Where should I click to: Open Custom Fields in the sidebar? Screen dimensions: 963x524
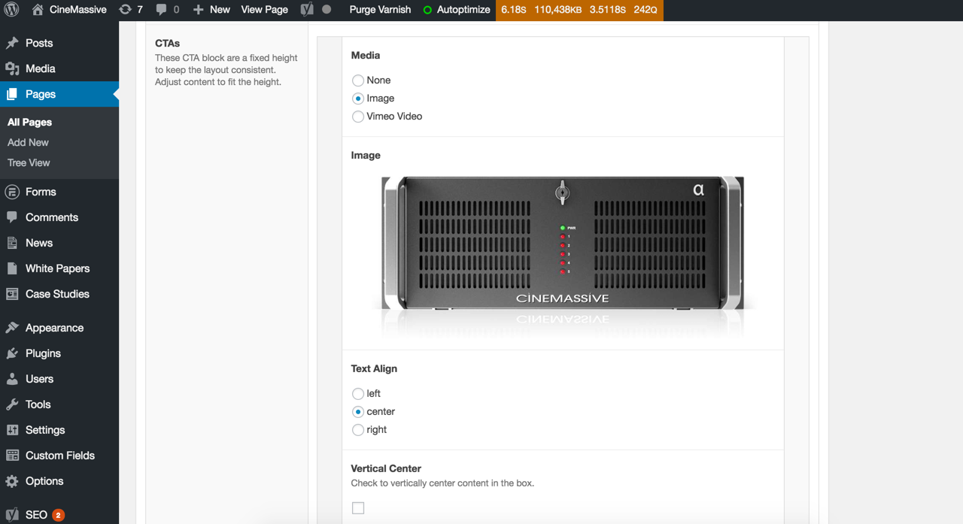[x=60, y=456]
